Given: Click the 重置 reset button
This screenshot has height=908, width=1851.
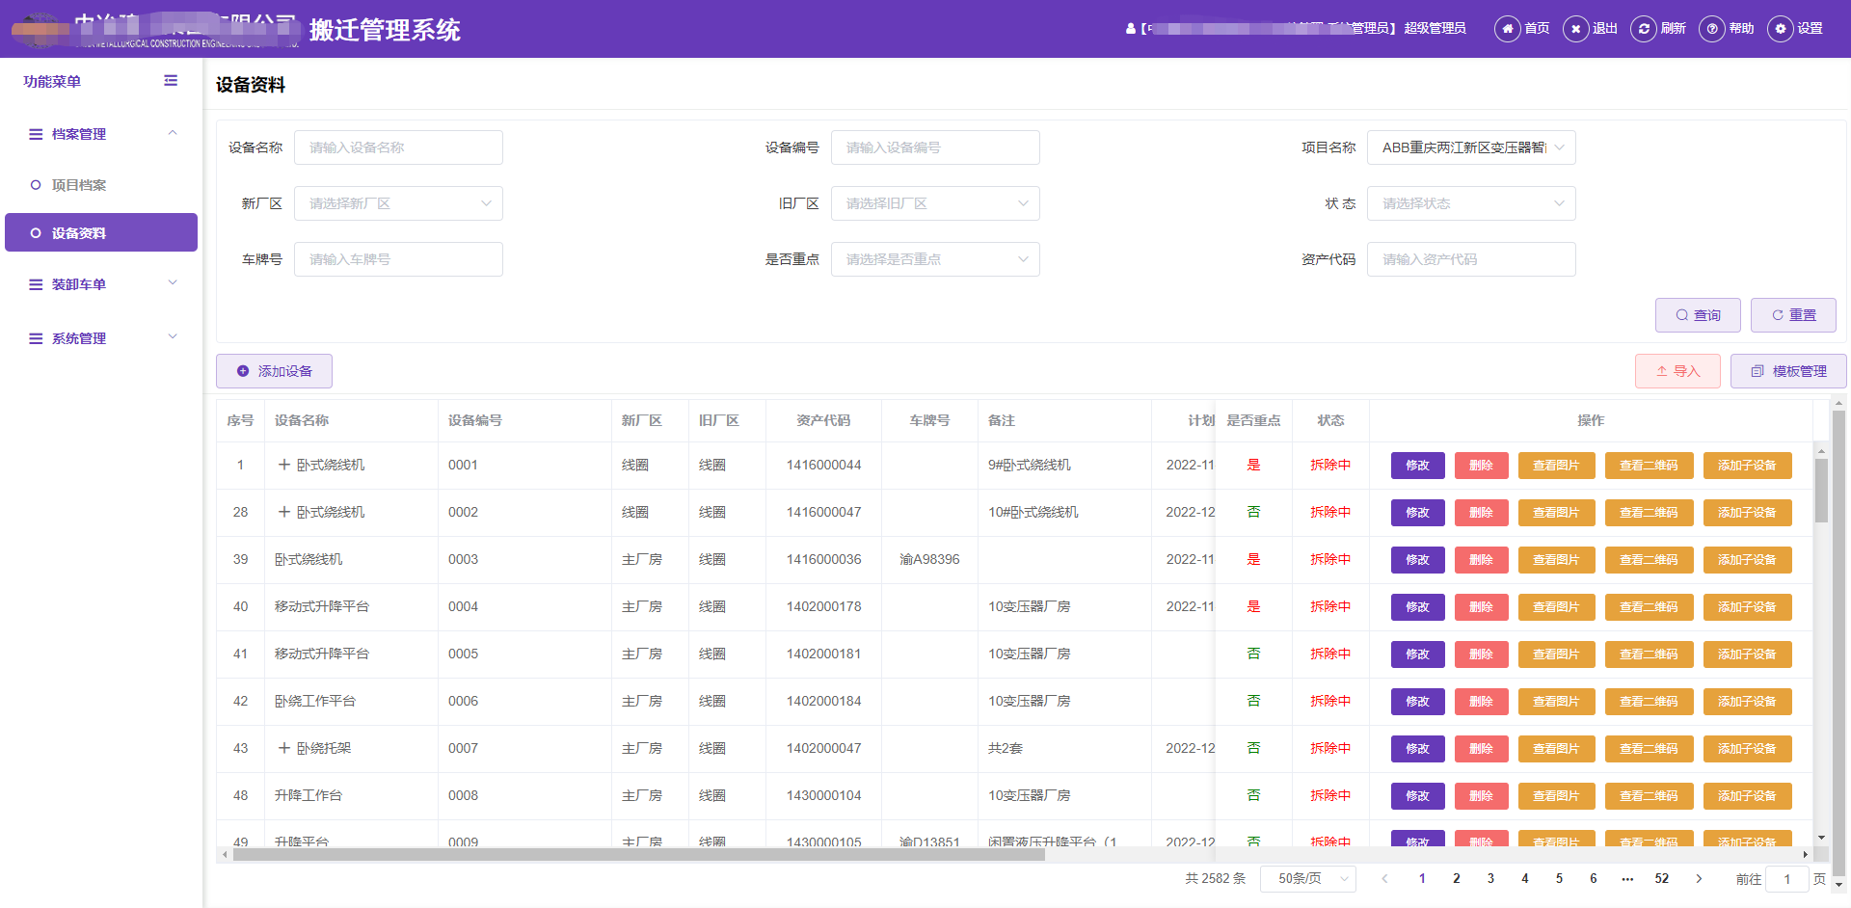Looking at the screenshot, I should click(x=1793, y=315).
